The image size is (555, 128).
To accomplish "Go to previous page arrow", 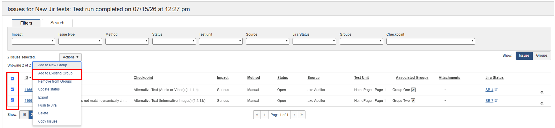I will (264, 115).
